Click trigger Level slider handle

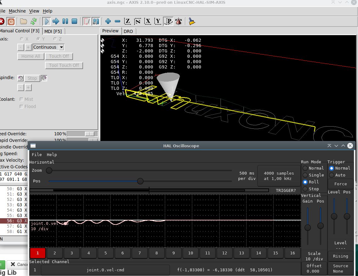[x=334, y=216]
